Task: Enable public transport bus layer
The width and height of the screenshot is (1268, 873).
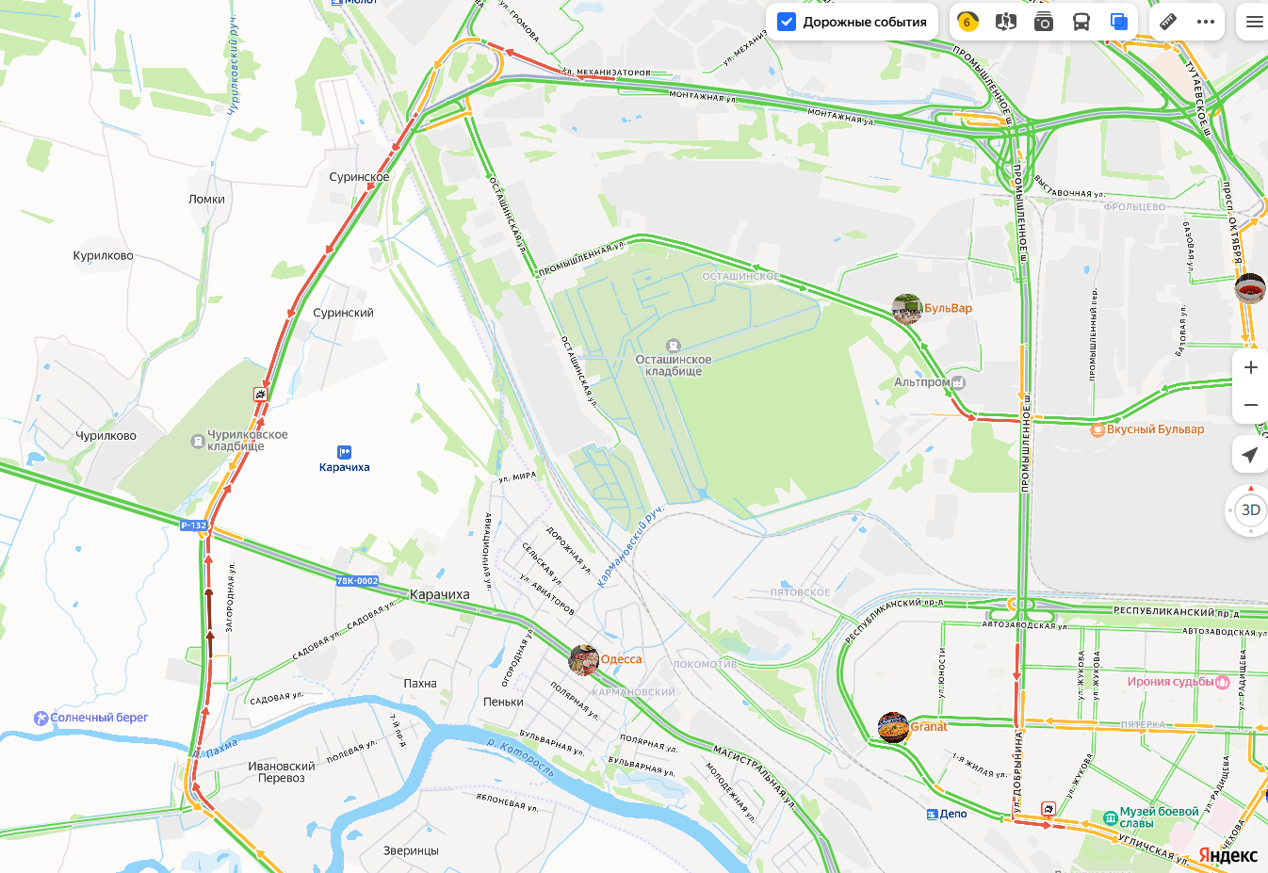Action: (x=1081, y=22)
